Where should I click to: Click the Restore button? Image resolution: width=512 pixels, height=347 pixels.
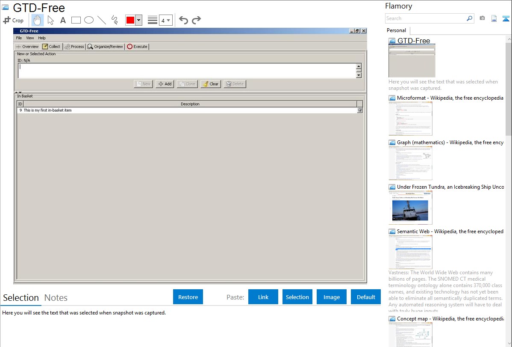(188, 297)
